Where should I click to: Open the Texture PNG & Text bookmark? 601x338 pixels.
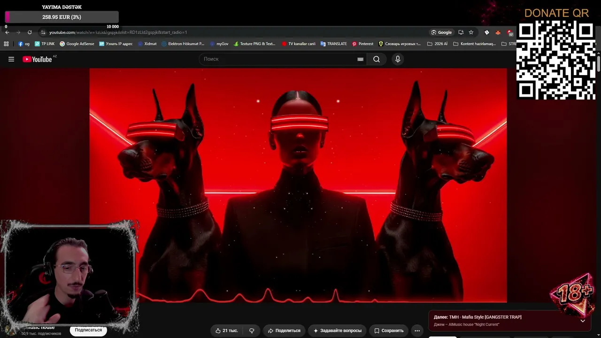tap(254, 44)
